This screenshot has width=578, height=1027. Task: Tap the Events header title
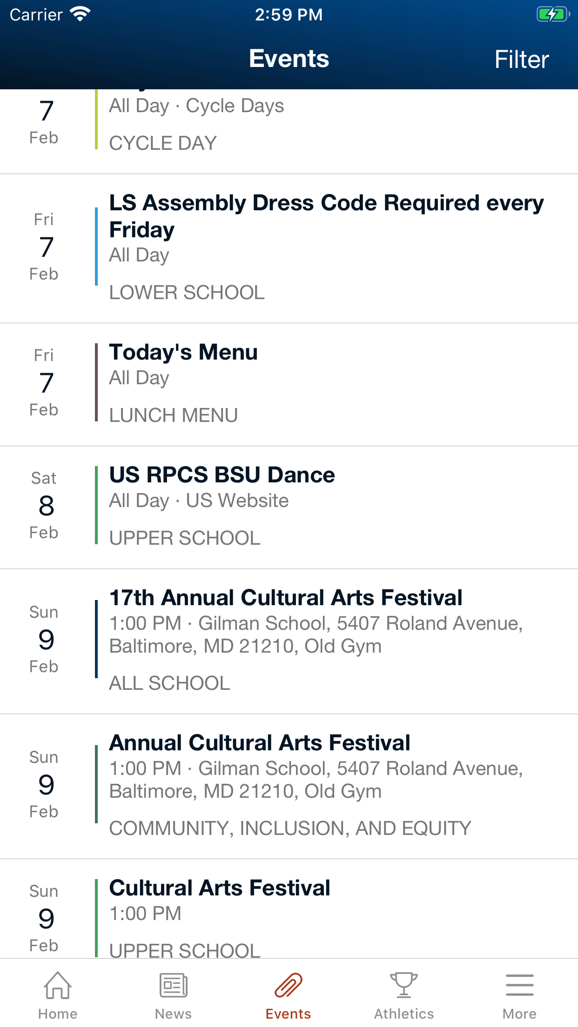289,59
